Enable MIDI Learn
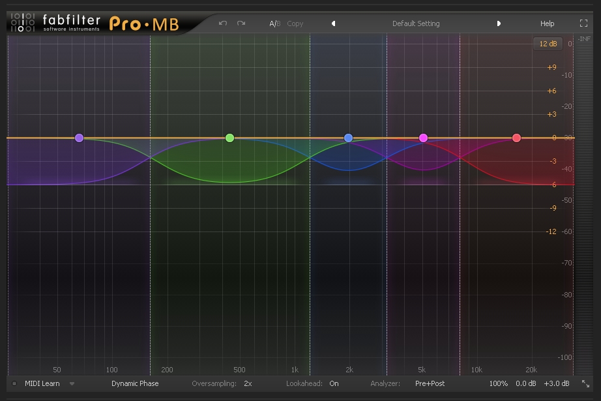 point(42,383)
